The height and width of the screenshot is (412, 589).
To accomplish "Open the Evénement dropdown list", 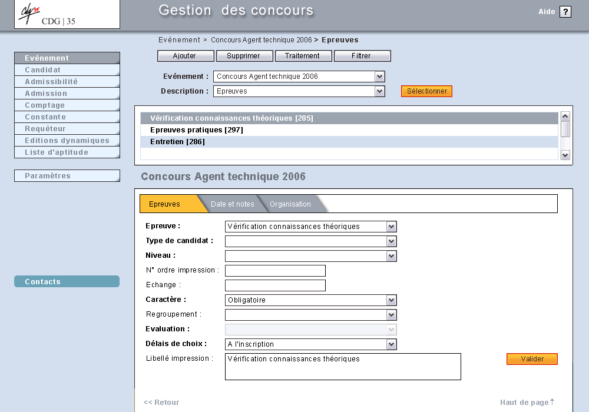I will coord(299,77).
